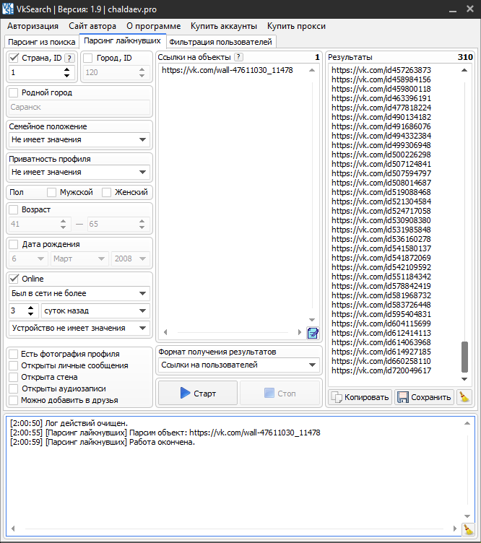Image resolution: width=481 pixels, height=543 pixels.
Task: Click the results list vertical scrollbar thumb
Action: click(464, 355)
